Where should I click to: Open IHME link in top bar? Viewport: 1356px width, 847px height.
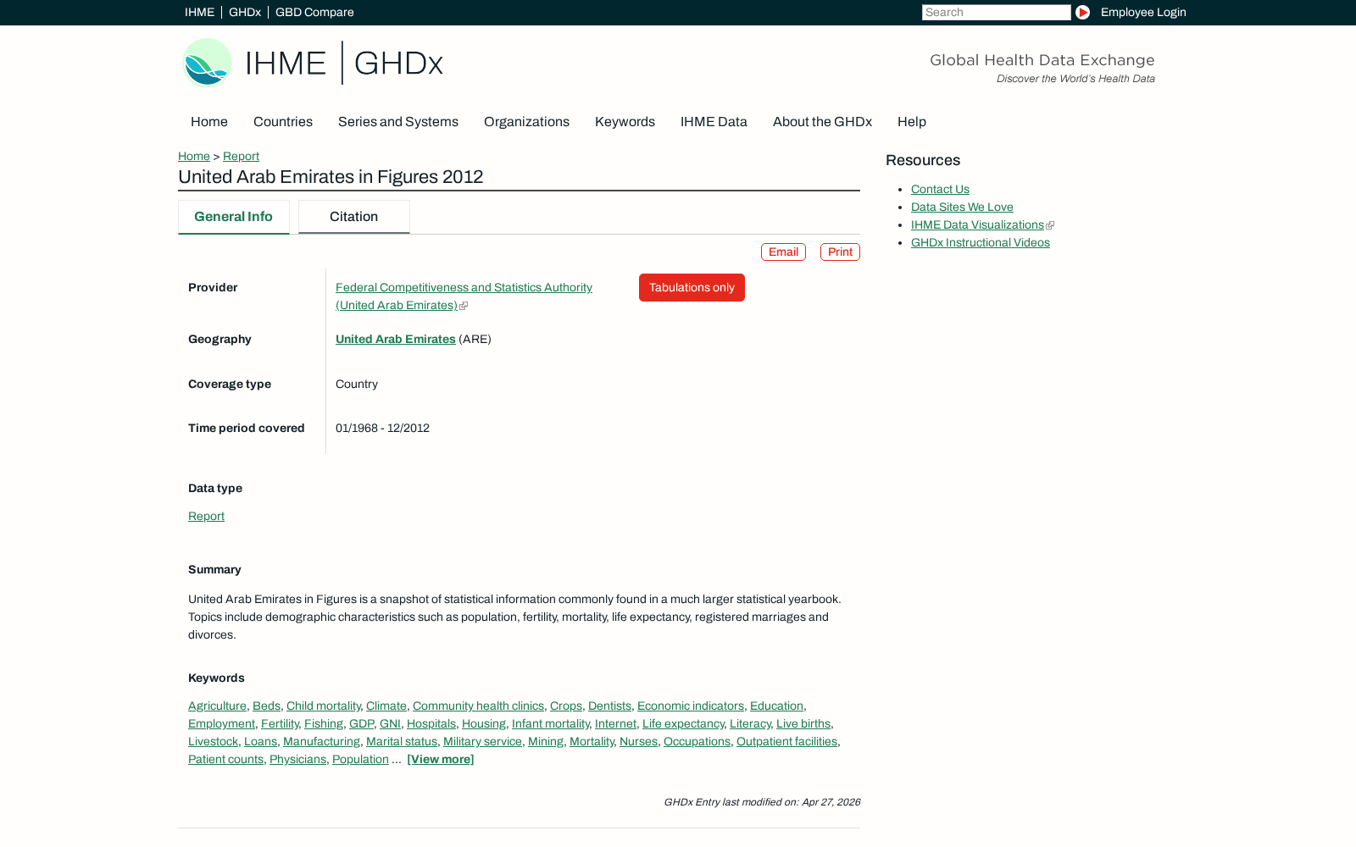[199, 12]
